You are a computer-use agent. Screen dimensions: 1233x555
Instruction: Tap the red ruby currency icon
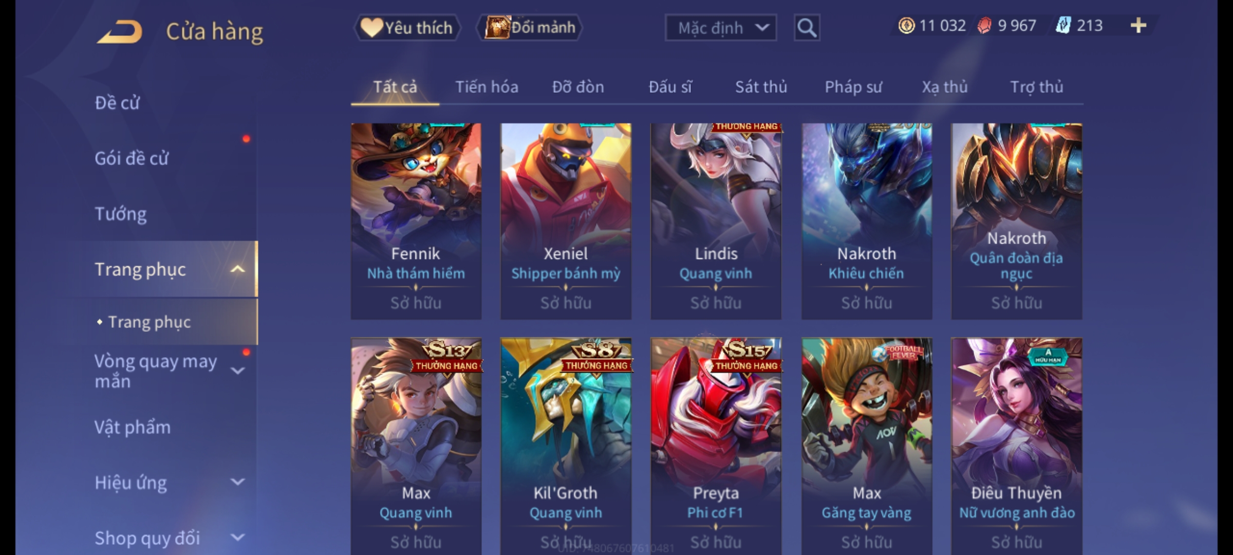point(984,26)
